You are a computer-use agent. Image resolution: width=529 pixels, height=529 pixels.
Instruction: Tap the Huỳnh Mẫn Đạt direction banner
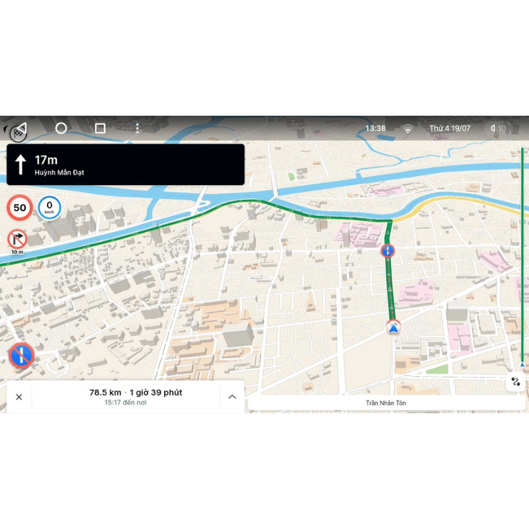126,165
